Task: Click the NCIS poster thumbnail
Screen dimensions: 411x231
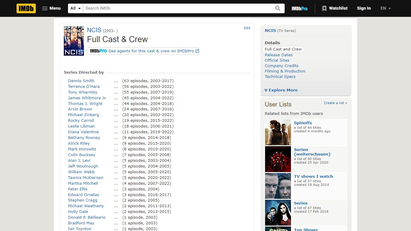Action: click(74, 41)
